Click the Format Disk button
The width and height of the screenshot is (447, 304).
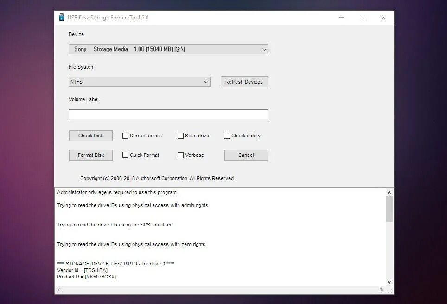[x=91, y=155]
